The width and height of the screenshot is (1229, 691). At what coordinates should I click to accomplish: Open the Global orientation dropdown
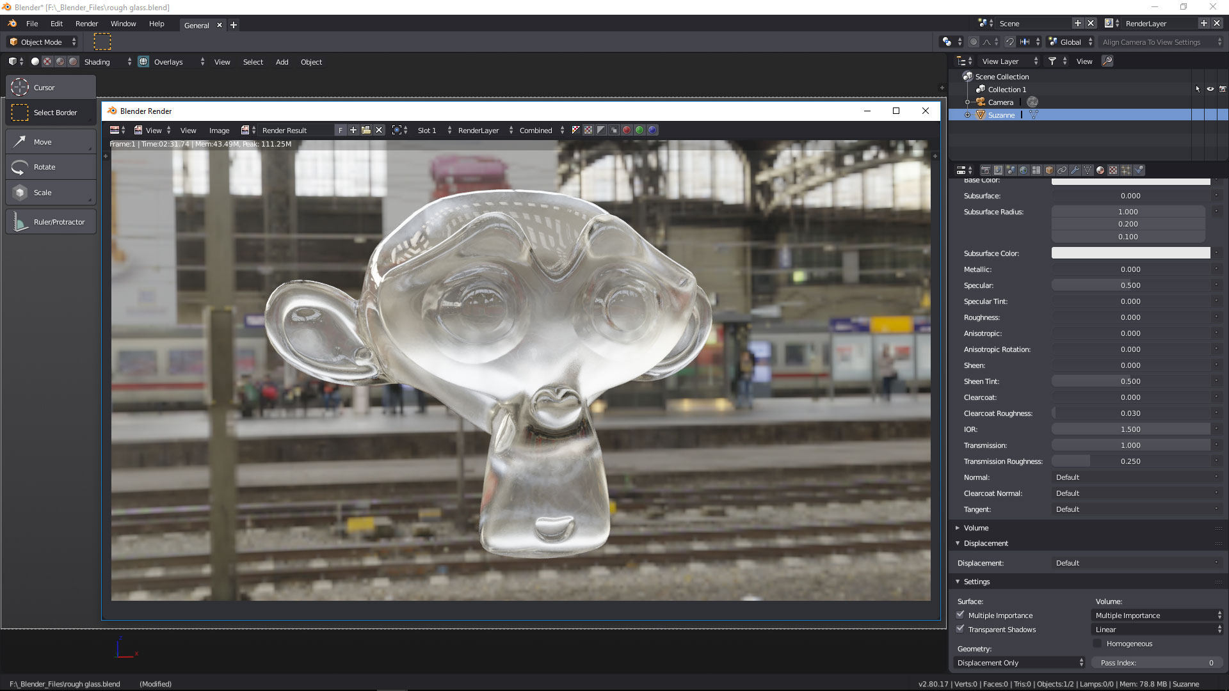click(1070, 42)
